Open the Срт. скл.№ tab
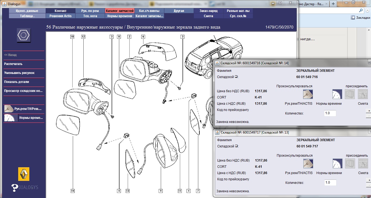371x198 pixels. 238,16
